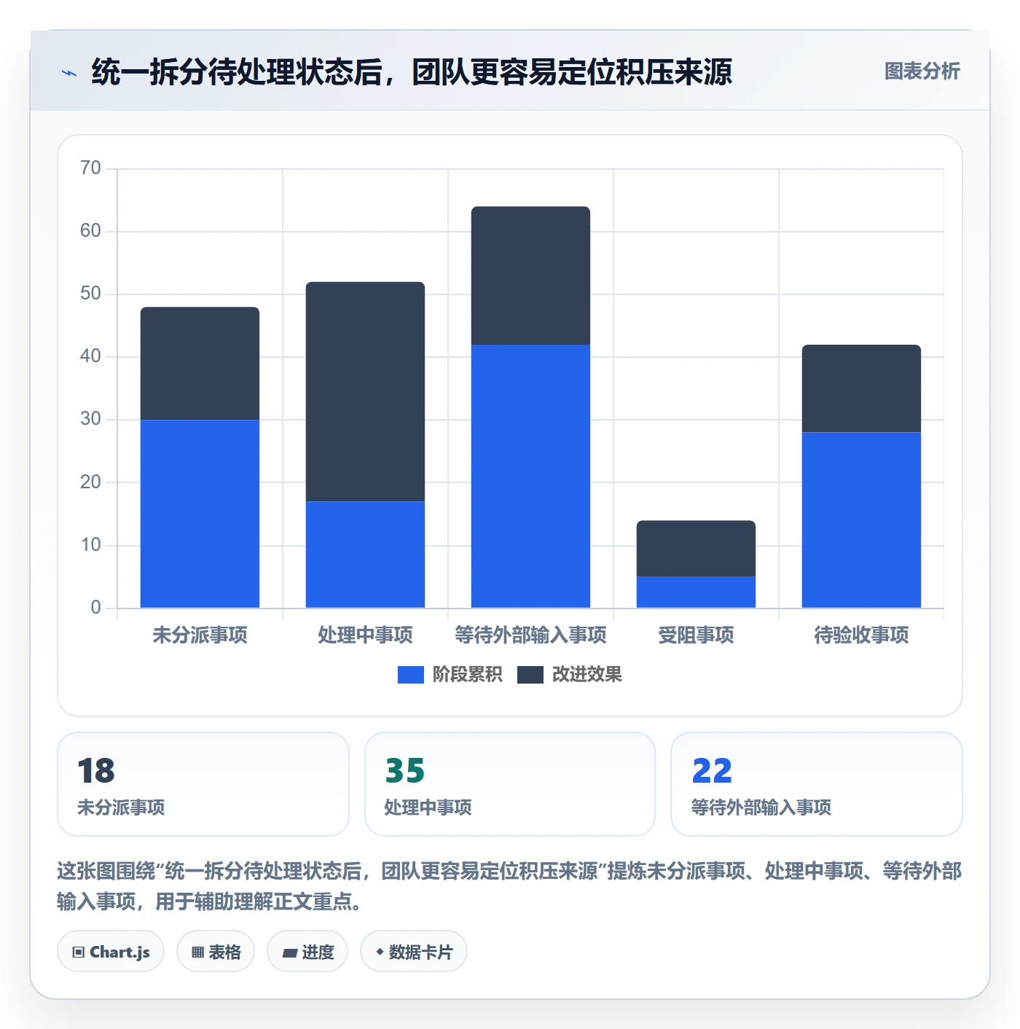Click the dark 改进效果 bar for 受阻事项
The height and width of the screenshot is (1029, 1020).
(x=696, y=549)
